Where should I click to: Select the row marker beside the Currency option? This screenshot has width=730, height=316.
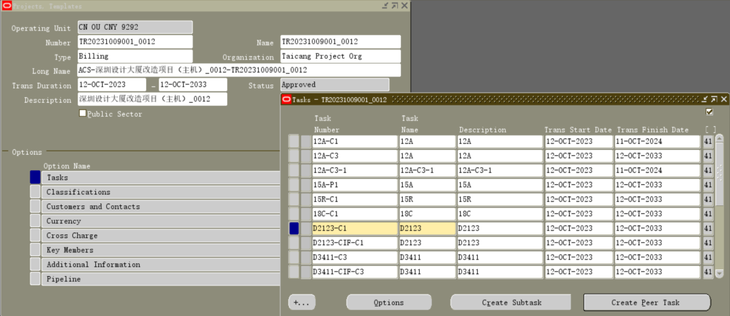[35, 221]
